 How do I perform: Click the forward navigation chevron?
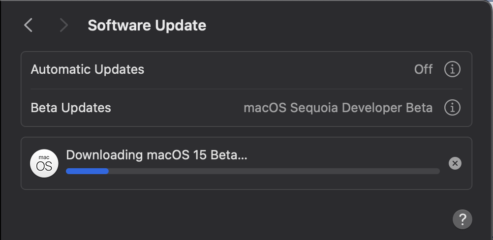pos(63,25)
